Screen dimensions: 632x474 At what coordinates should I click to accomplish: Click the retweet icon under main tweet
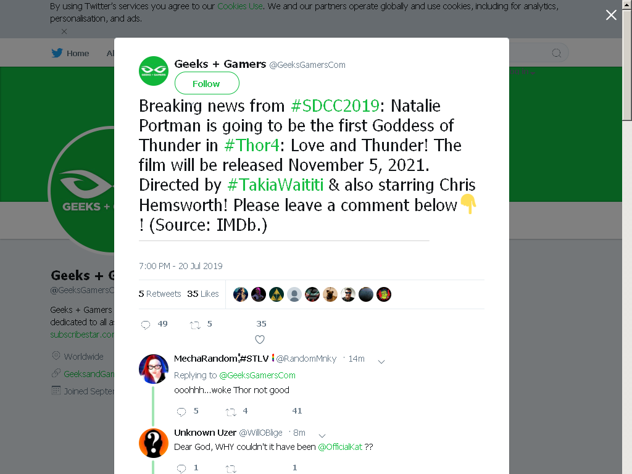195,325
